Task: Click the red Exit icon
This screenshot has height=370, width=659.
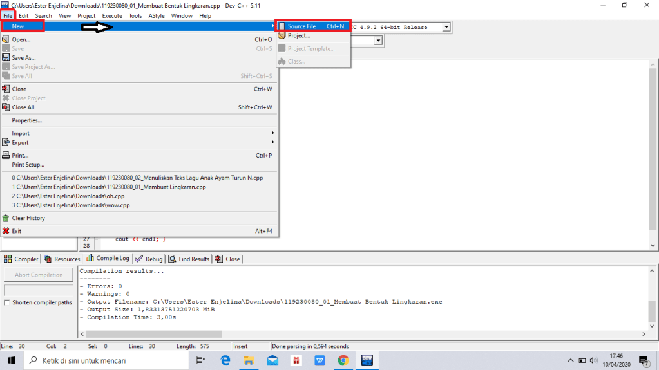Action: point(6,231)
